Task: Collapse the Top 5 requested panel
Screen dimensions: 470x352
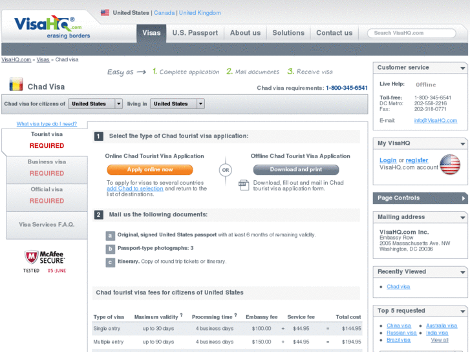Action: coord(462,311)
